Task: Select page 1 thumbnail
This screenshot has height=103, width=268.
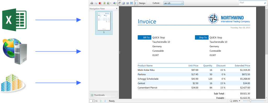Action: [x=104, y=23]
